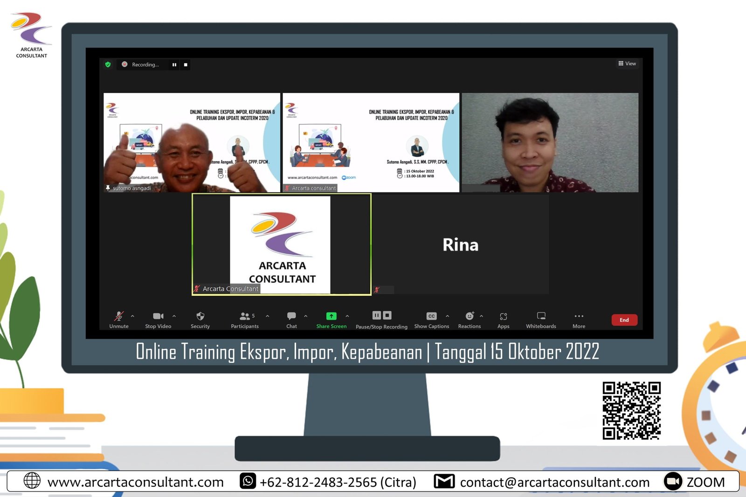Open Reactions emoji picker
This screenshot has width=746, height=497.
(469, 320)
